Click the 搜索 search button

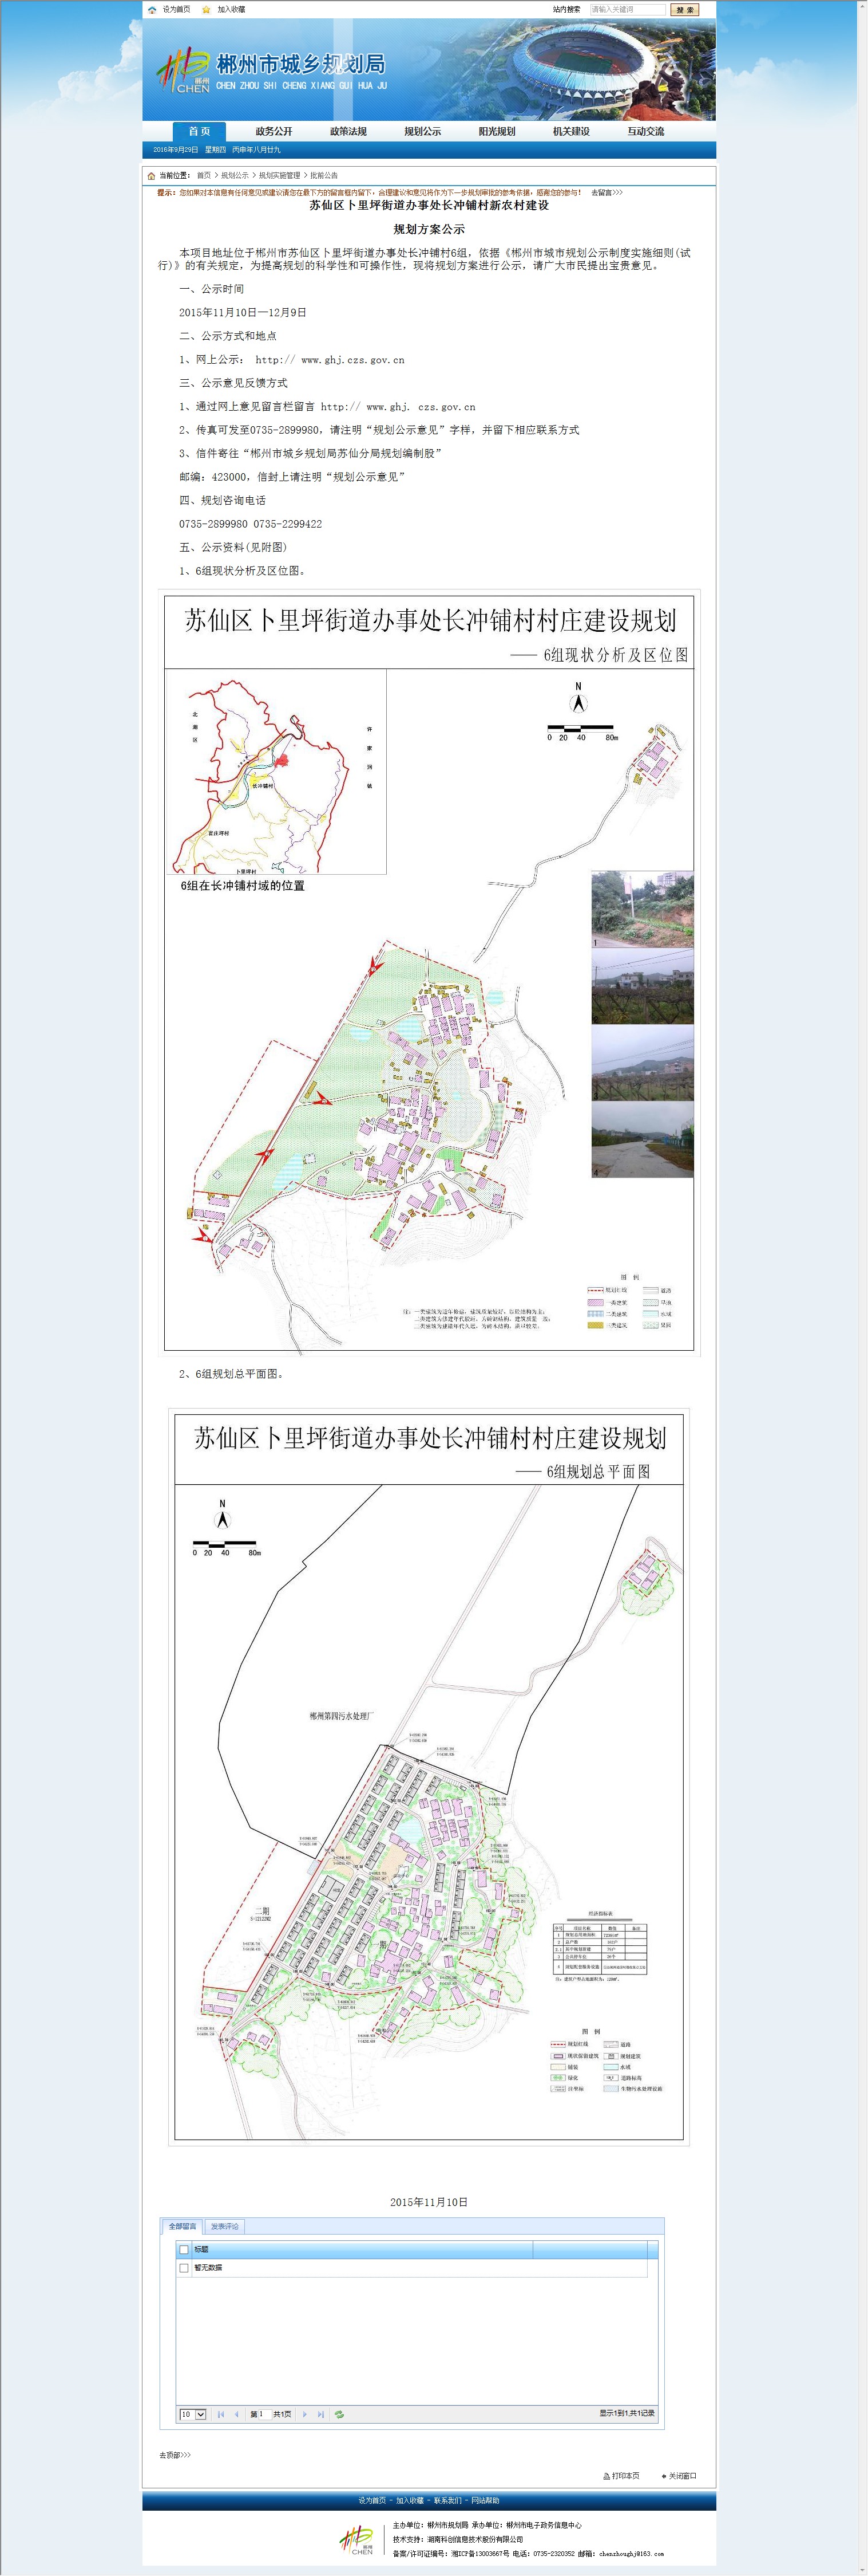pos(684,10)
